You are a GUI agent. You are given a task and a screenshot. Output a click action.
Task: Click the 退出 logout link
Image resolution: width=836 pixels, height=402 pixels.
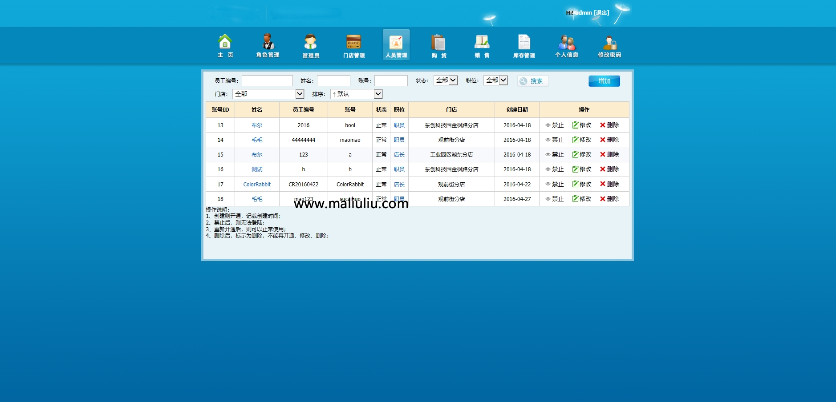[601, 12]
